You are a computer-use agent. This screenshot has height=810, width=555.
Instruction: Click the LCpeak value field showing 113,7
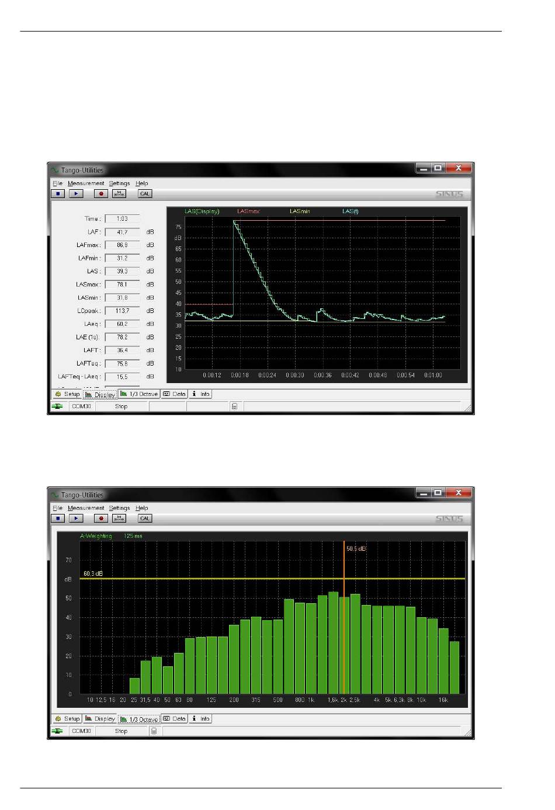122,311
